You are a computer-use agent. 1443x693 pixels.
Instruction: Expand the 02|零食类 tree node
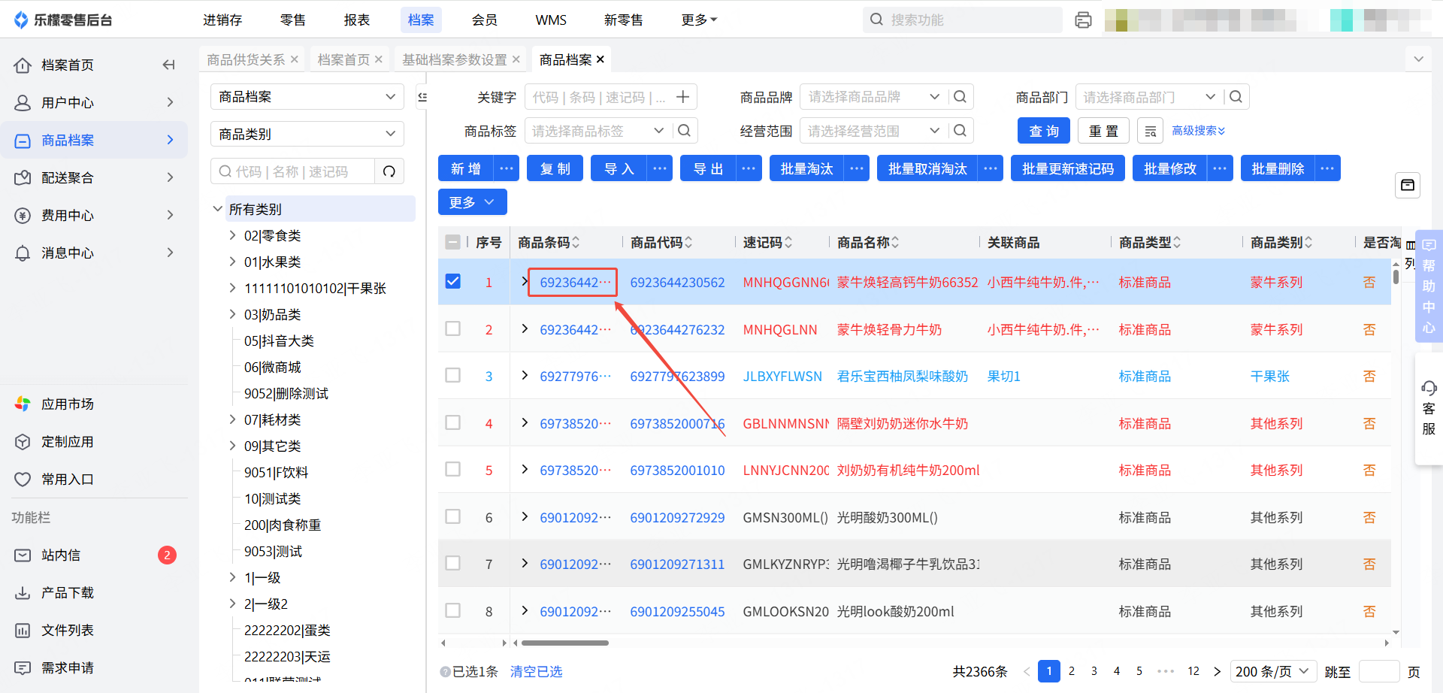click(232, 235)
